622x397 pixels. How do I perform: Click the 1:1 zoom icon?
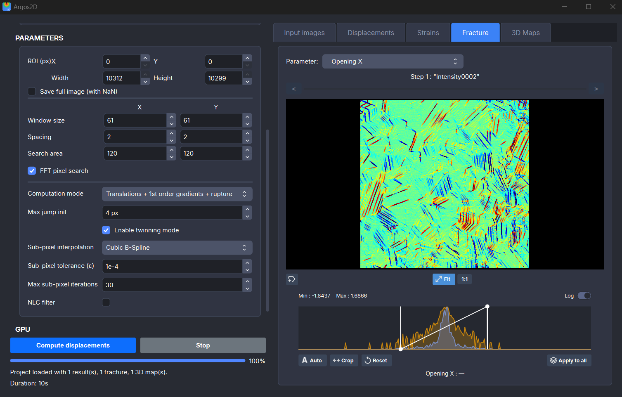click(x=464, y=279)
